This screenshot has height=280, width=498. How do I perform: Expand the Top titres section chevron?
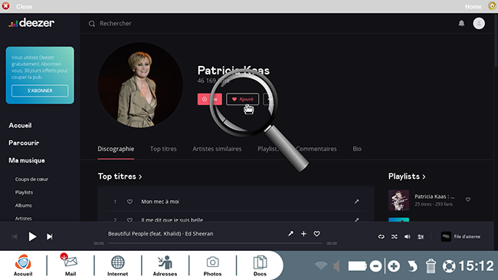[140, 176]
